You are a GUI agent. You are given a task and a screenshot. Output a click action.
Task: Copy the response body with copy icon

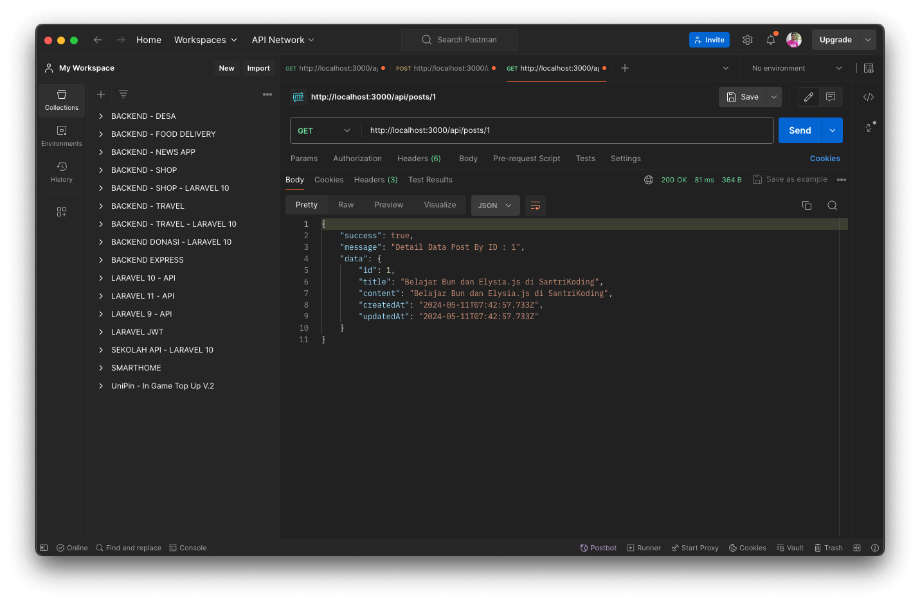coord(806,205)
